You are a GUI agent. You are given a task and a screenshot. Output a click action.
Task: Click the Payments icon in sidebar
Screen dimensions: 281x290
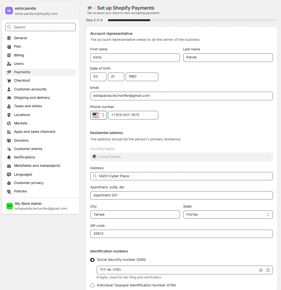point(9,72)
